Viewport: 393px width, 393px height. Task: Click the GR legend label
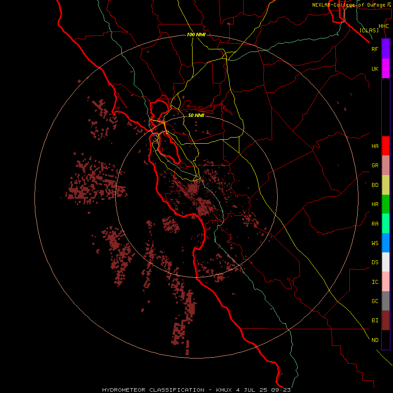tap(375, 165)
